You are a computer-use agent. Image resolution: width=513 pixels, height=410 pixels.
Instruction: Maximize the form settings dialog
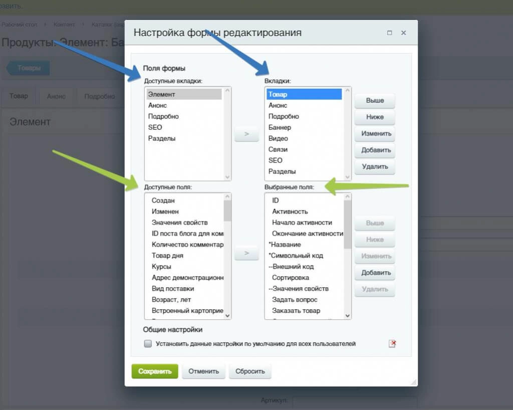tap(389, 33)
